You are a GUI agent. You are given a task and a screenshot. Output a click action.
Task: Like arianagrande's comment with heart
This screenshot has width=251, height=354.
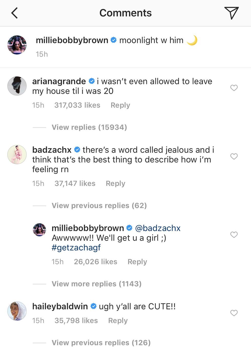pyautogui.click(x=234, y=88)
